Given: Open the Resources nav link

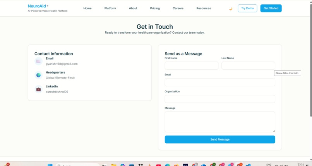Looking at the screenshot, I should [204, 9].
